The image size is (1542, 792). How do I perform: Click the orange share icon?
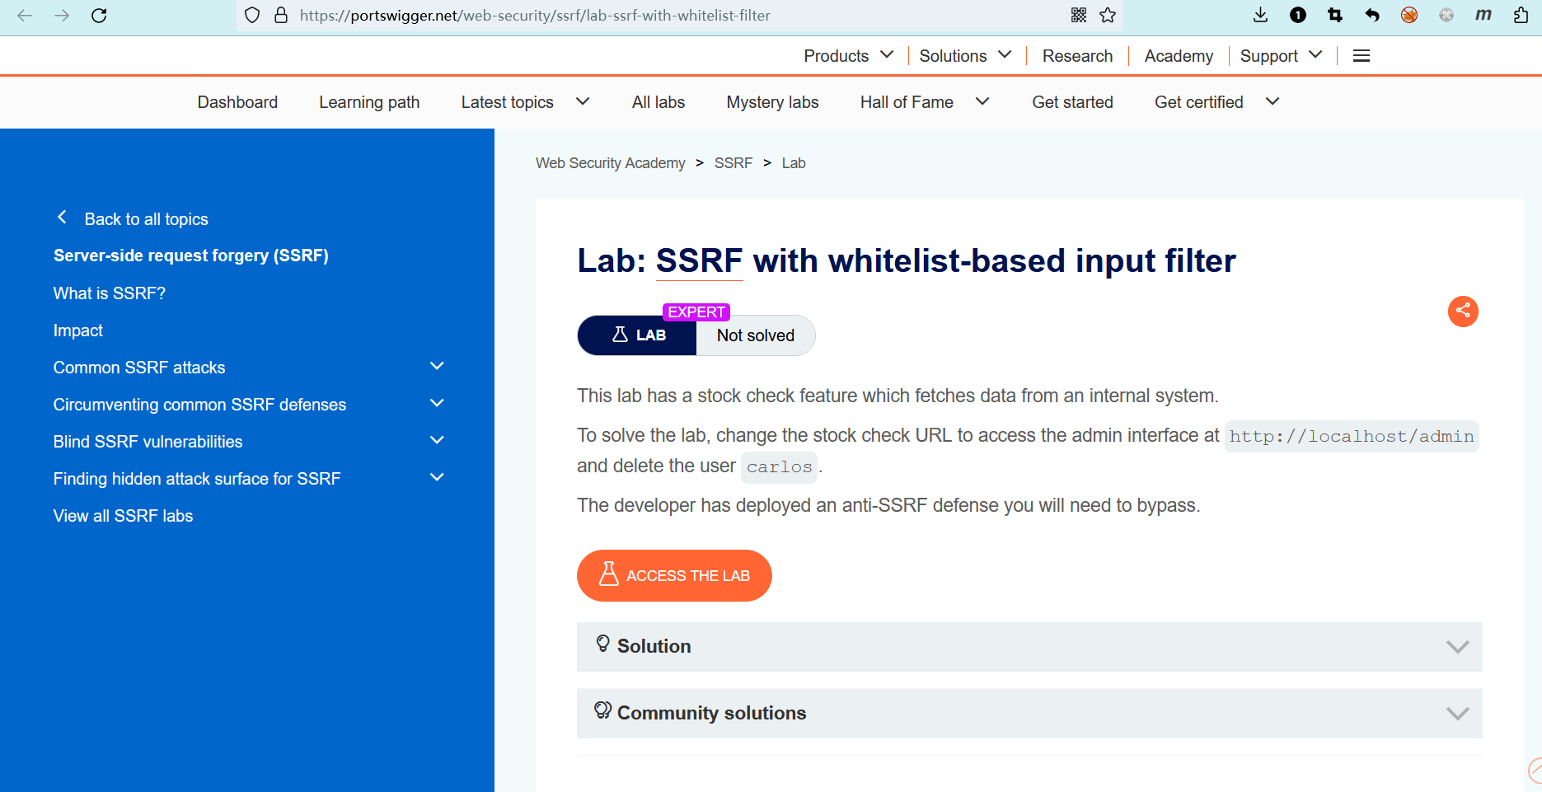click(x=1463, y=311)
